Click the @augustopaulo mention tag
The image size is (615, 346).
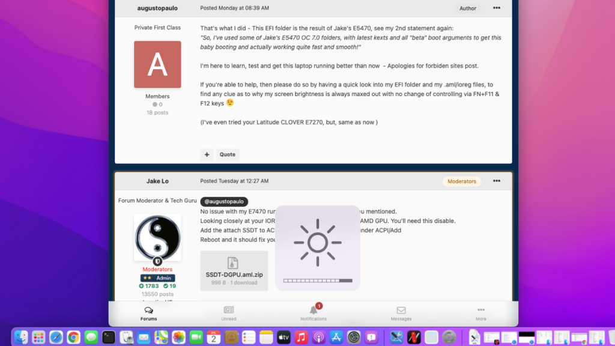(224, 201)
